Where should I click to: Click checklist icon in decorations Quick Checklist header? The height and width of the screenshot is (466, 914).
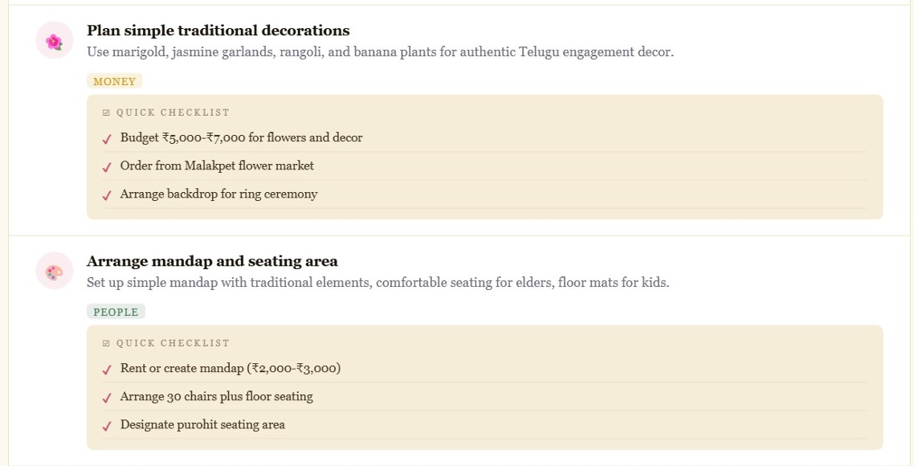click(106, 112)
